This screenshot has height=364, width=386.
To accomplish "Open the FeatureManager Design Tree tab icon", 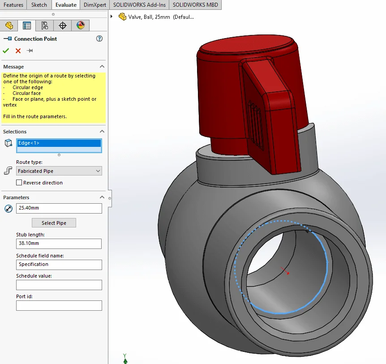I will point(9,26).
